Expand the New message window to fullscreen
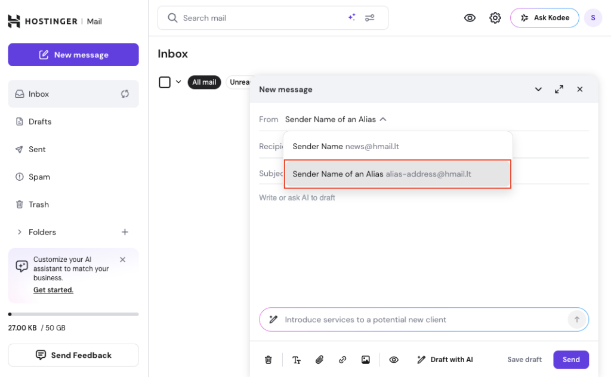 click(x=559, y=89)
